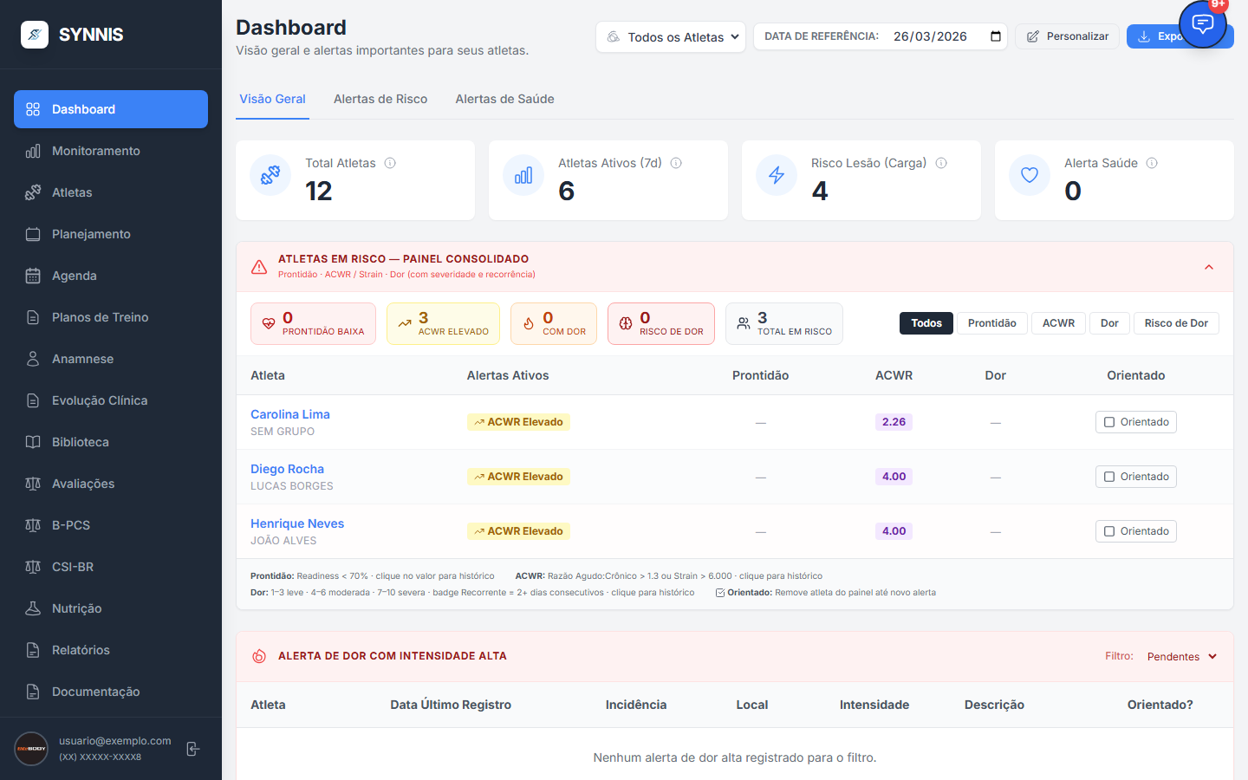Open Henrique Neves athlete profile

click(x=297, y=523)
